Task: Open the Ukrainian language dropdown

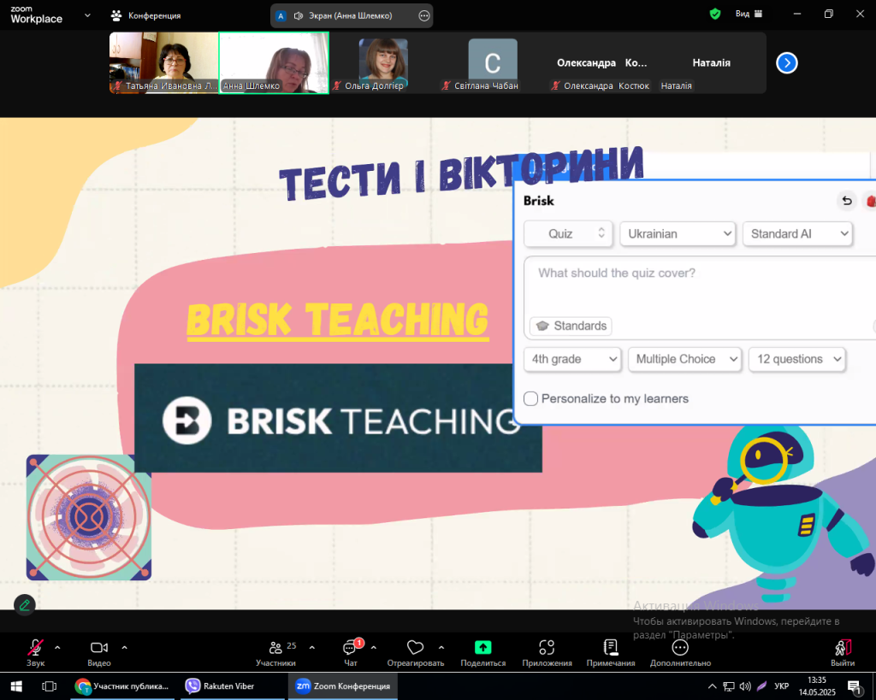Action: 678,234
